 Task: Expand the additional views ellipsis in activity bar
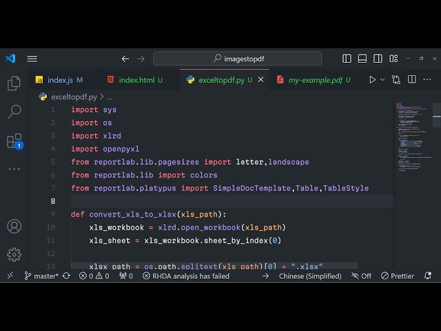[x=14, y=169]
